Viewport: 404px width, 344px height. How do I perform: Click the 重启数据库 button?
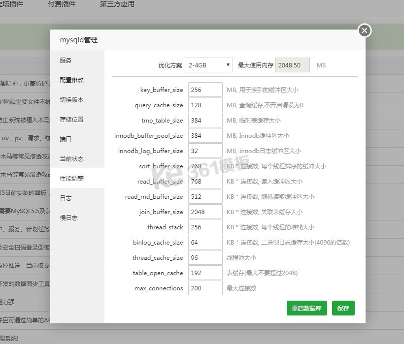(x=306, y=308)
